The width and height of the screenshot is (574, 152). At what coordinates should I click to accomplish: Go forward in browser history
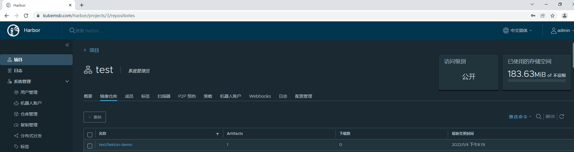pos(16,16)
